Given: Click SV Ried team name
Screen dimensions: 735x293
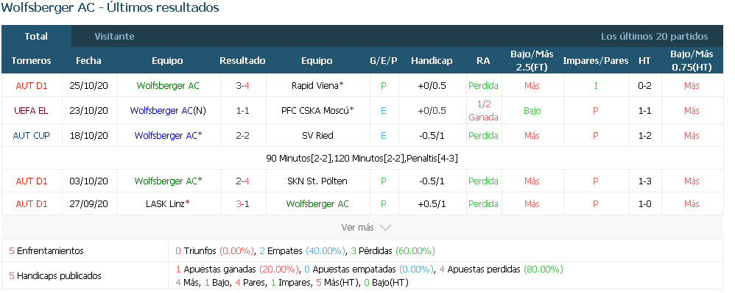Looking at the screenshot, I should pos(318,136).
